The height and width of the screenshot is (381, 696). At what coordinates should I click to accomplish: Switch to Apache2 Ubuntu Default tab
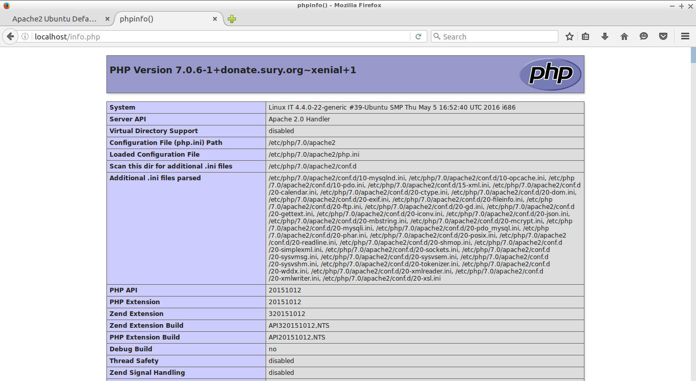click(x=55, y=19)
